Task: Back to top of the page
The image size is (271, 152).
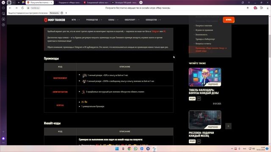Action: [x=228, y=126]
